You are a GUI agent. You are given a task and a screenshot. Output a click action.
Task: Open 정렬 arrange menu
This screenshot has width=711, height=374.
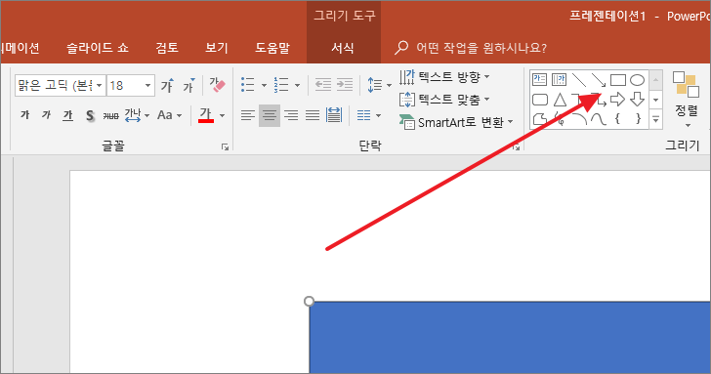(686, 100)
